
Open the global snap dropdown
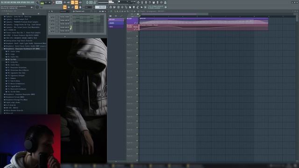(x=88, y=7)
